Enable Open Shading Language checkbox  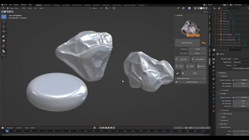(233, 68)
